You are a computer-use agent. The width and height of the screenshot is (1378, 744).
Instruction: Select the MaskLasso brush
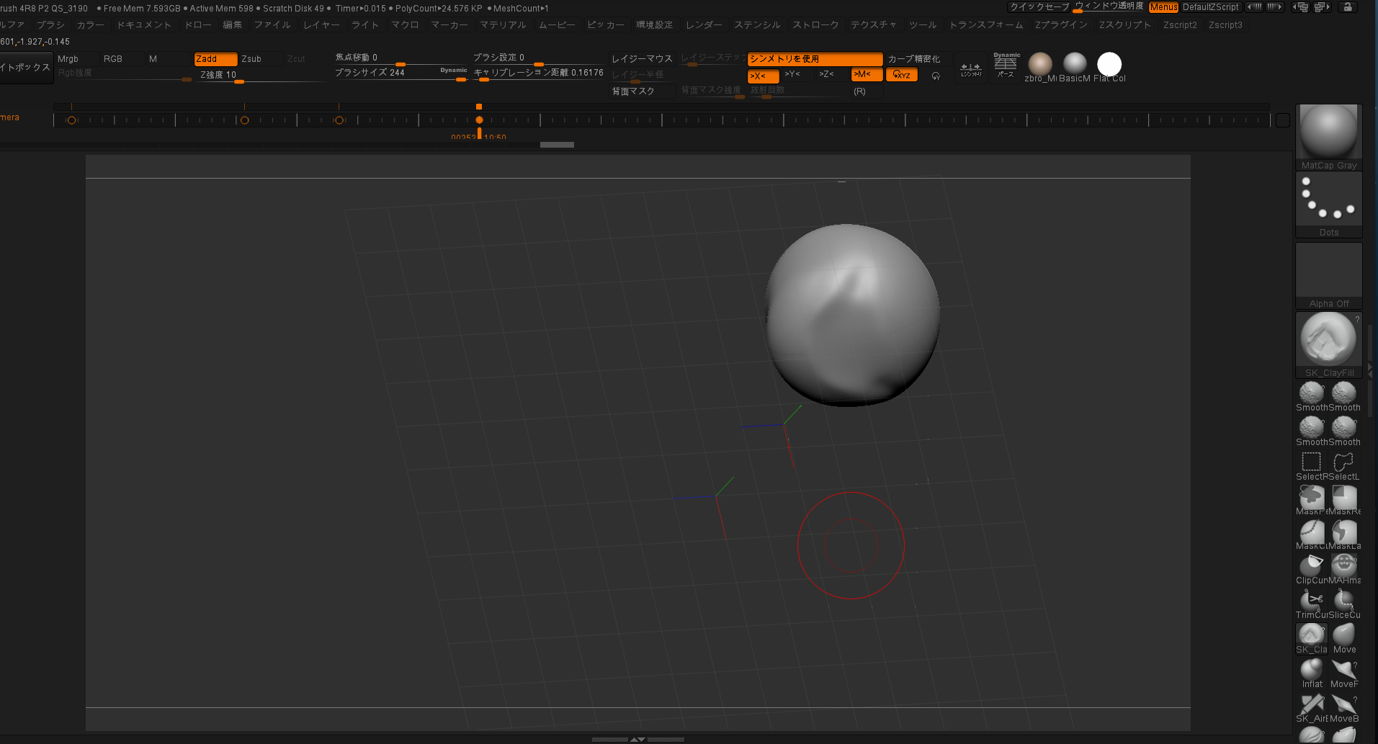tap(1343, 534)
